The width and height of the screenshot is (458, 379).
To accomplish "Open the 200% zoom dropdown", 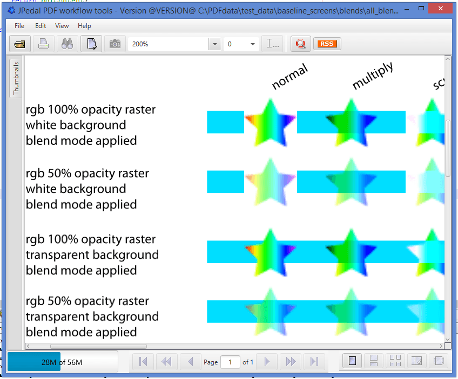I will pos(215,44).
